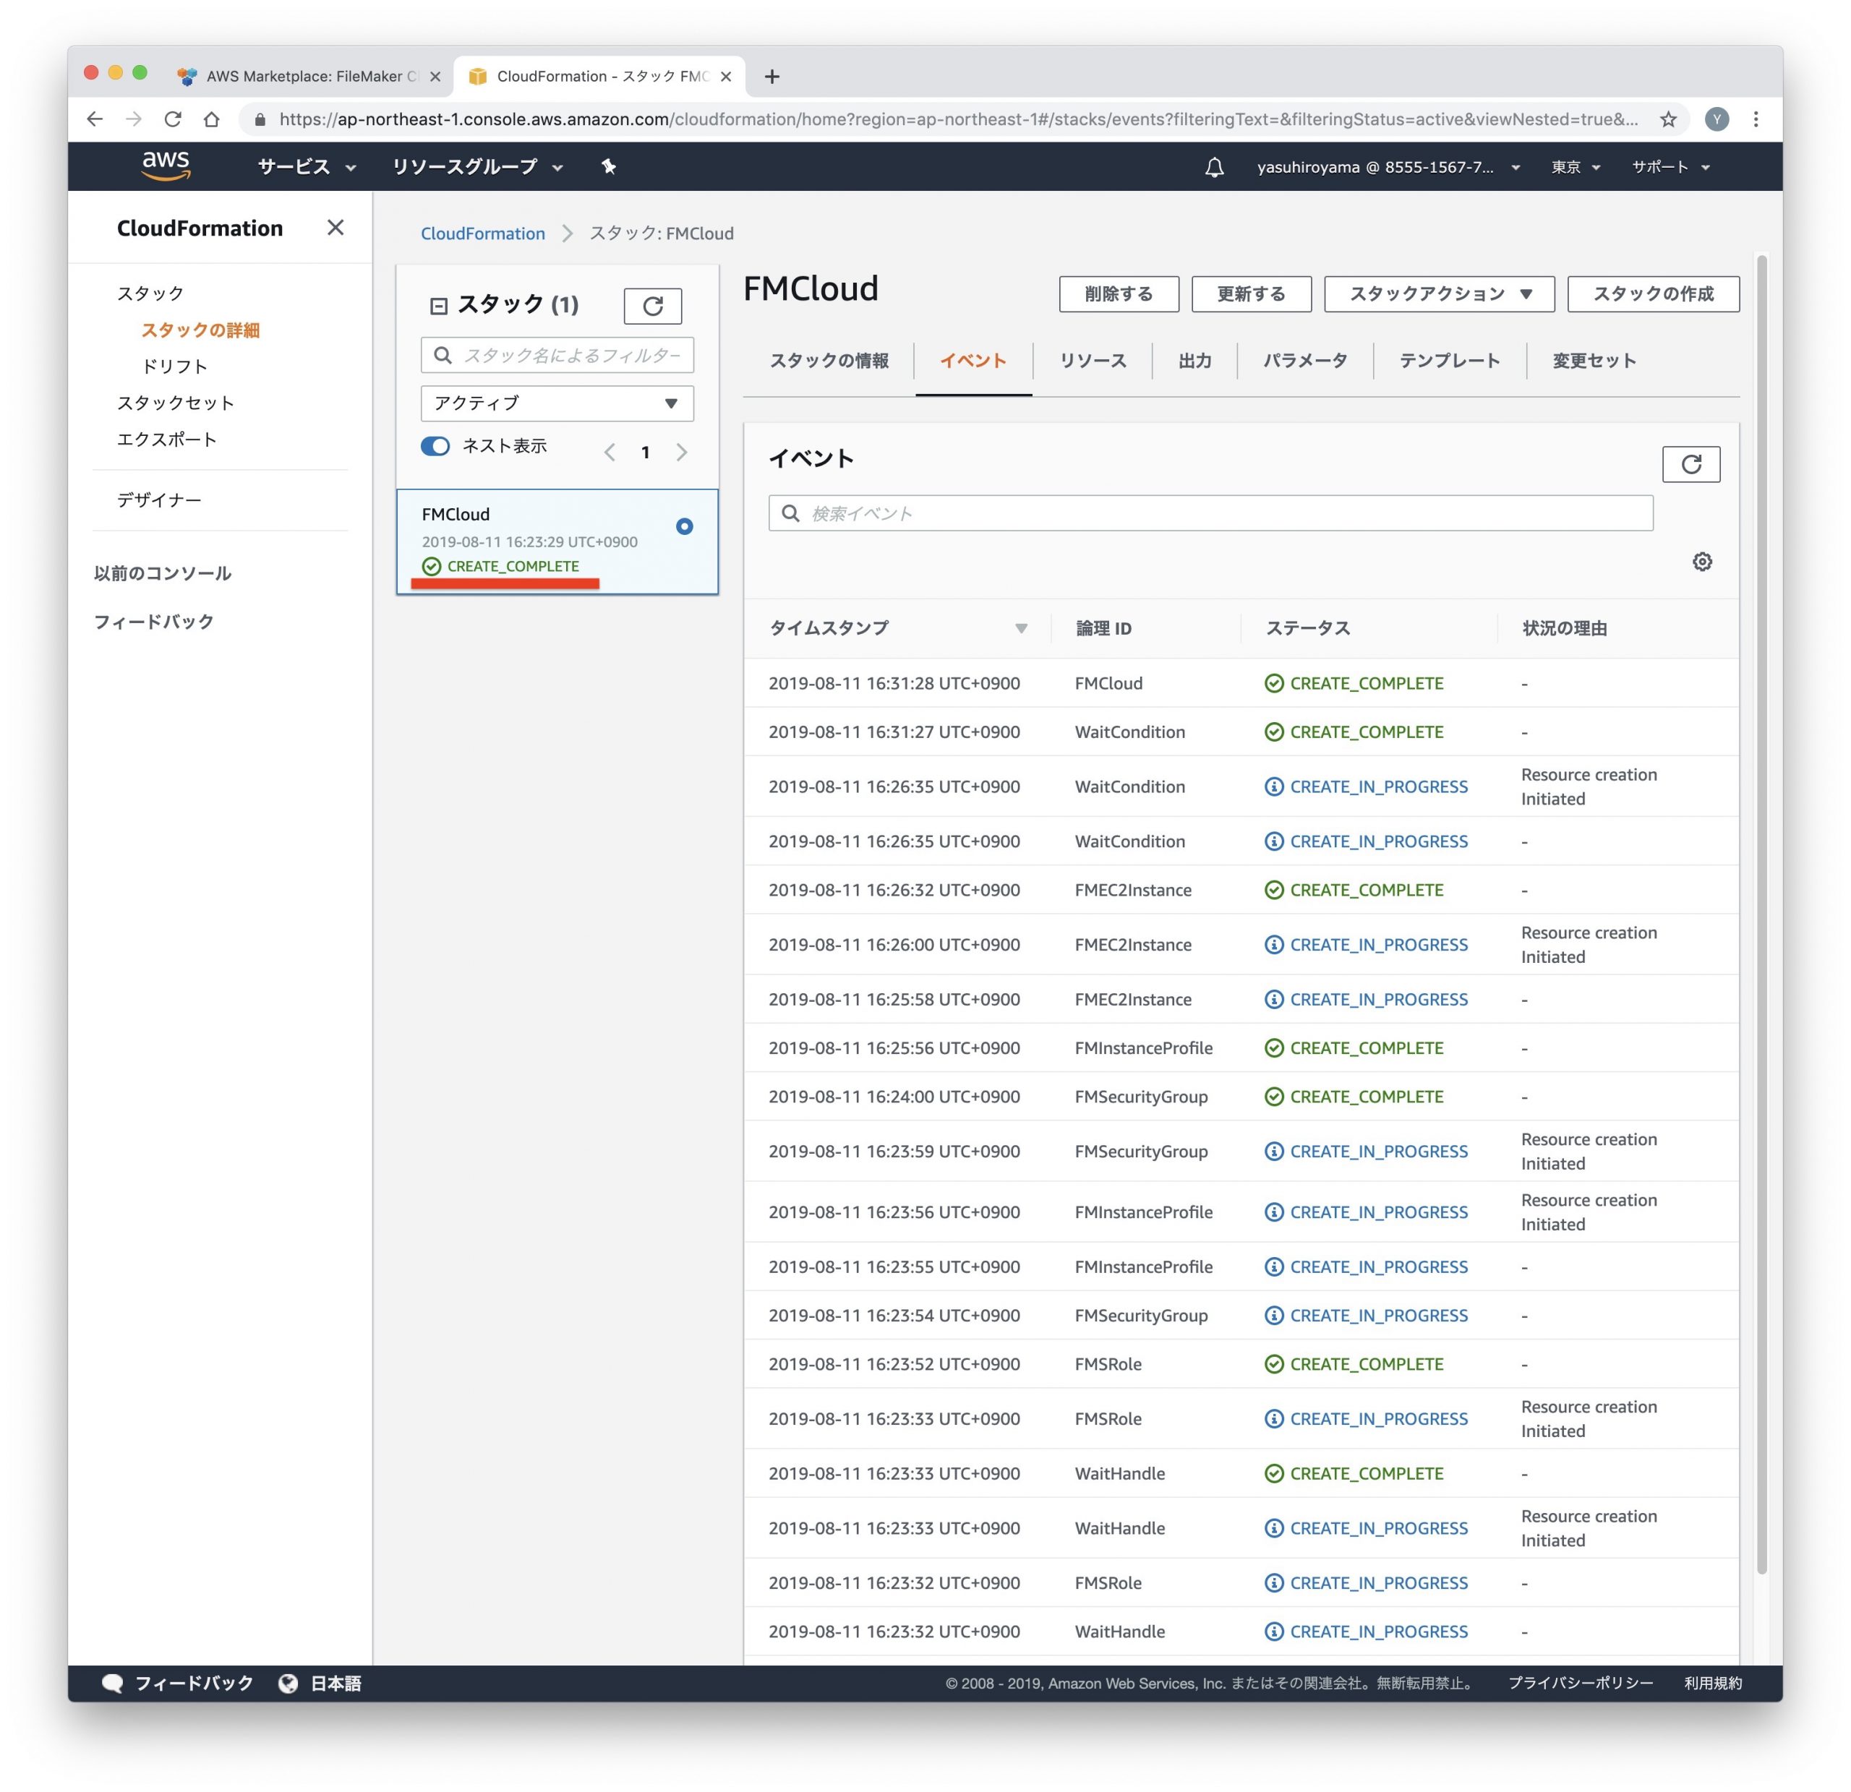This screenshot has width=1851, height=1792.
Task: Switch to the リソース tab
Action: [x=1092, y=361]
